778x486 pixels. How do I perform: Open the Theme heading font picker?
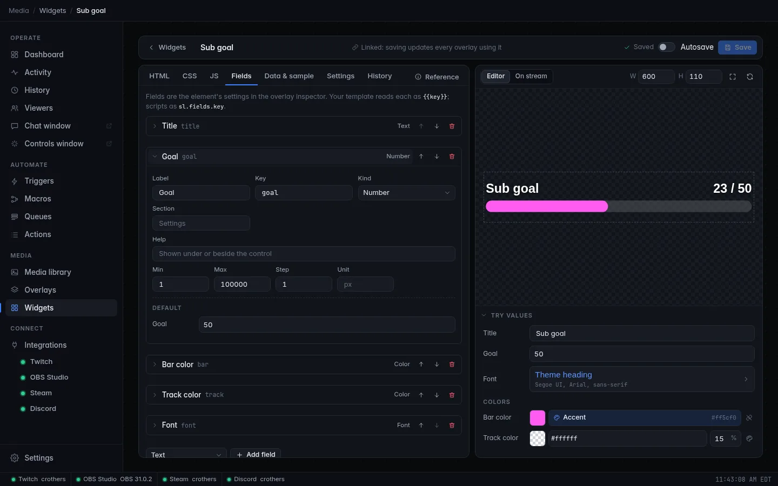[x=642, y=379]
